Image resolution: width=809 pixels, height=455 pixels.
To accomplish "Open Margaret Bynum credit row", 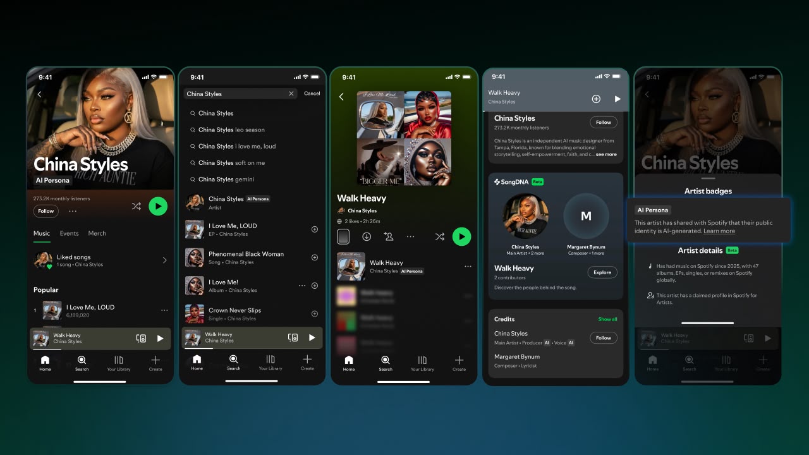I will [x=556, y=361].
